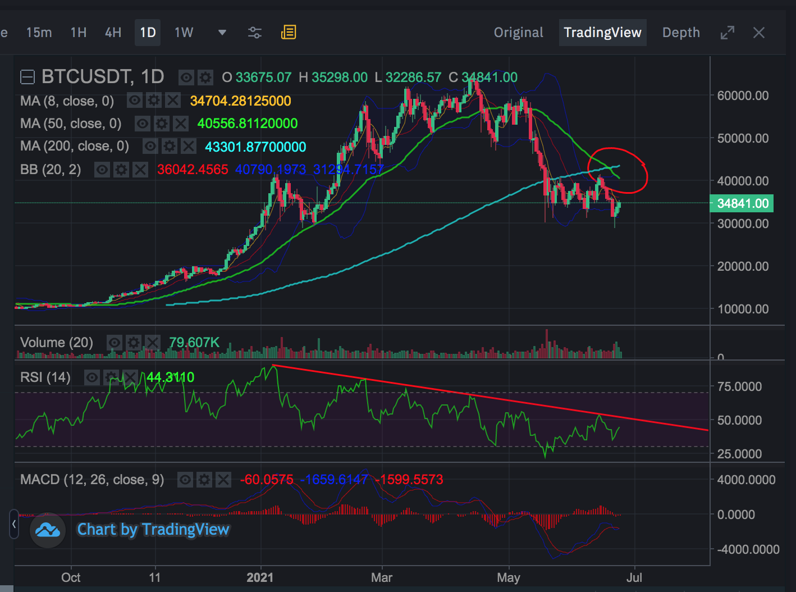Viewport: 796px width, 592px height.
Task: Collapse the BTCUSDT legend box
Action: (28, 77)
